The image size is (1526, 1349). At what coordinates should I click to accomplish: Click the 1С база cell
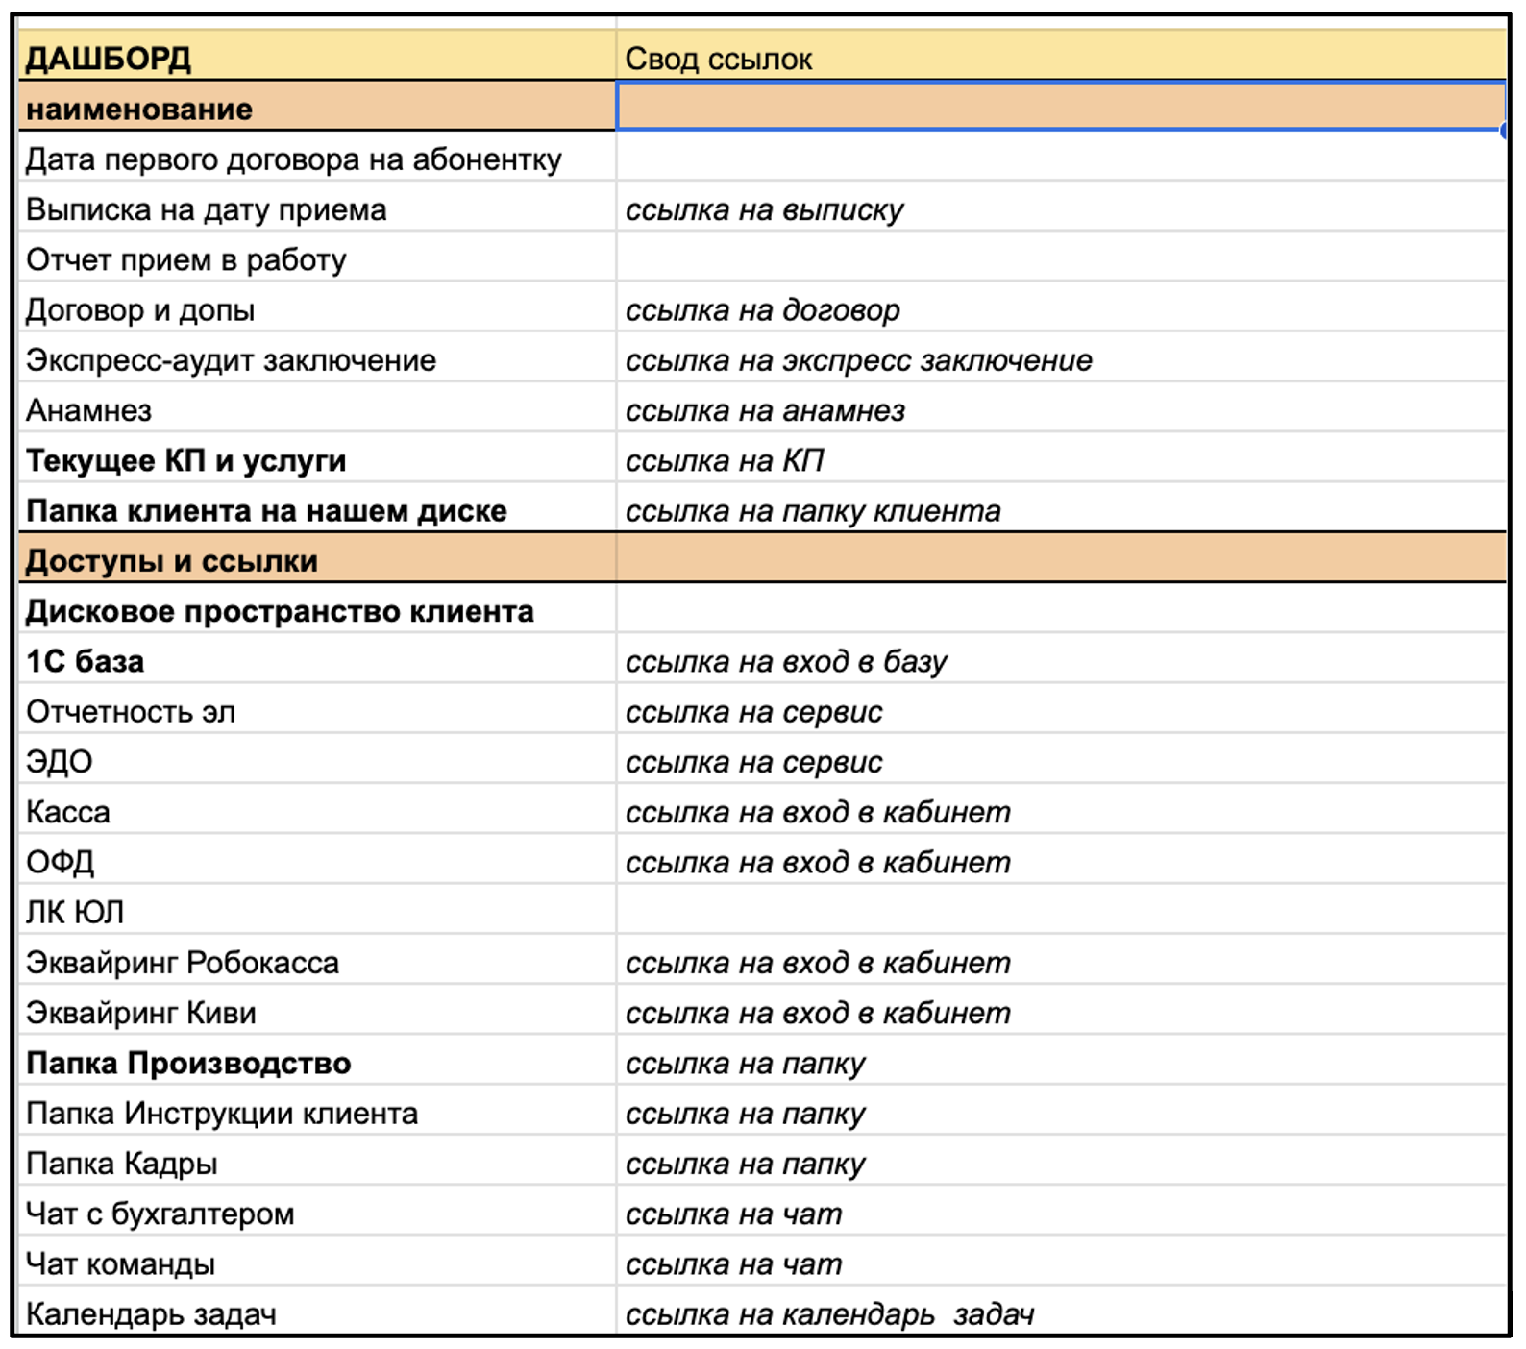[316, 660]
